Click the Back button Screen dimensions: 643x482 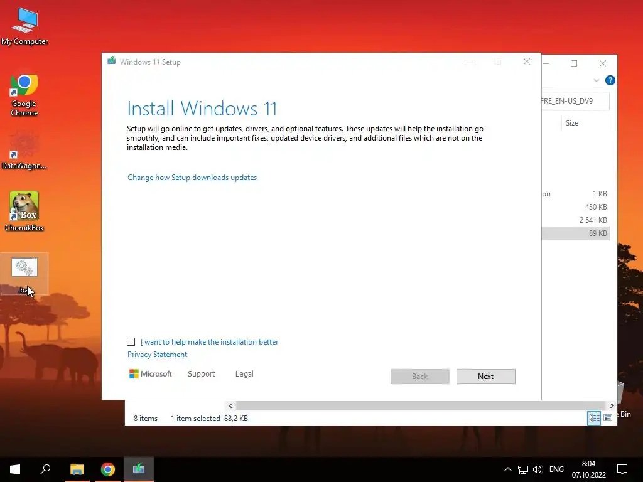click(x=420, y=377)
